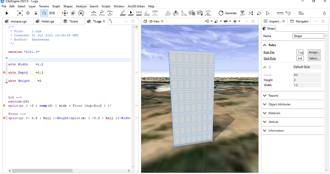Click the Assign CGA rule file icon

point(243,13)
